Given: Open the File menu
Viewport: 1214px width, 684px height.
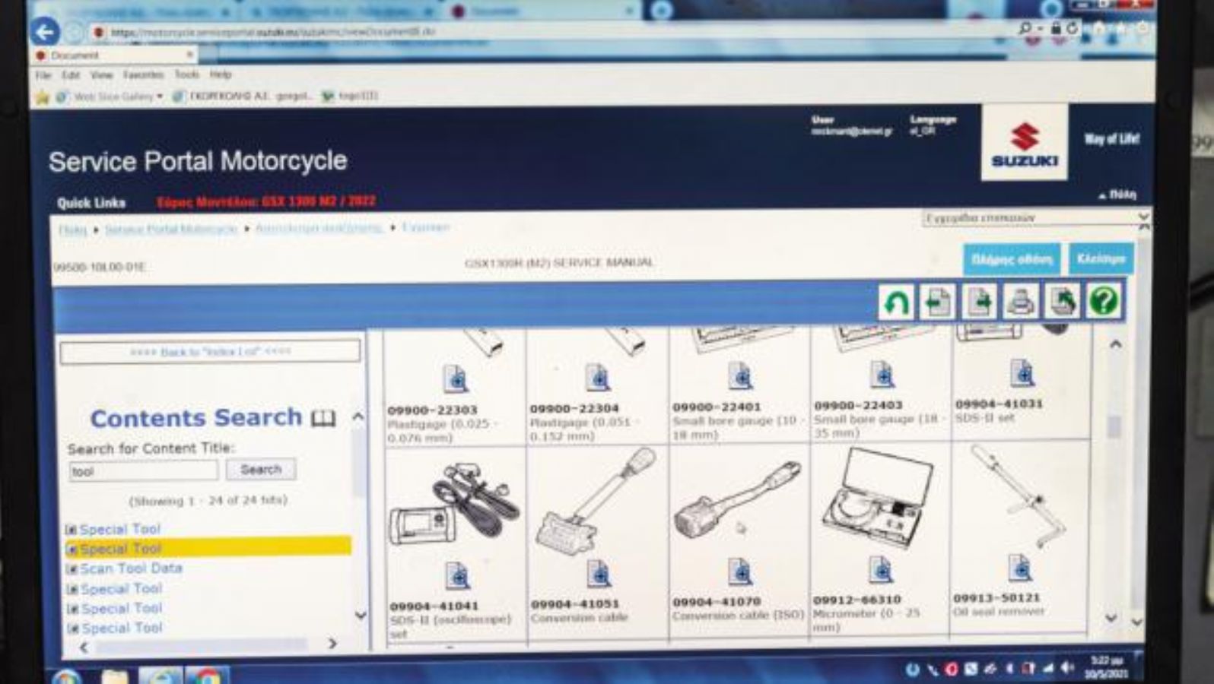Looking at the screenshot, I should (43, 75).
